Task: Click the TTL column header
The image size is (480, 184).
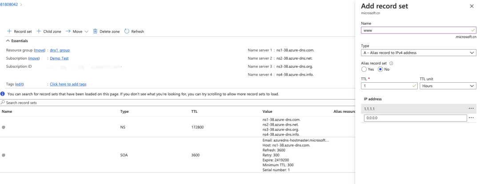Action: 194,111
